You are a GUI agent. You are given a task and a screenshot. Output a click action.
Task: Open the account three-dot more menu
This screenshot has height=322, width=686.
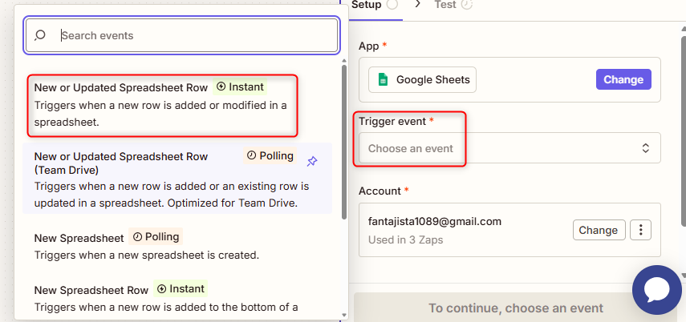[x=640, y=230]
